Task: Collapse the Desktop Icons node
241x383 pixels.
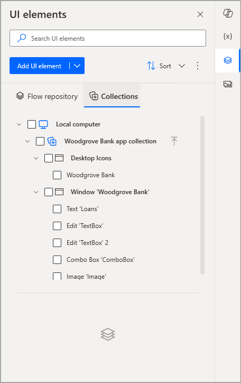Action: coord(36,158)
